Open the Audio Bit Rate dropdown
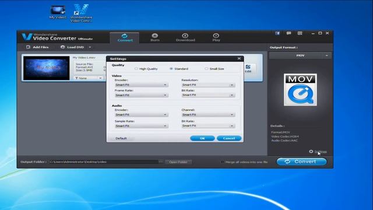 click(x=209, y=126)
